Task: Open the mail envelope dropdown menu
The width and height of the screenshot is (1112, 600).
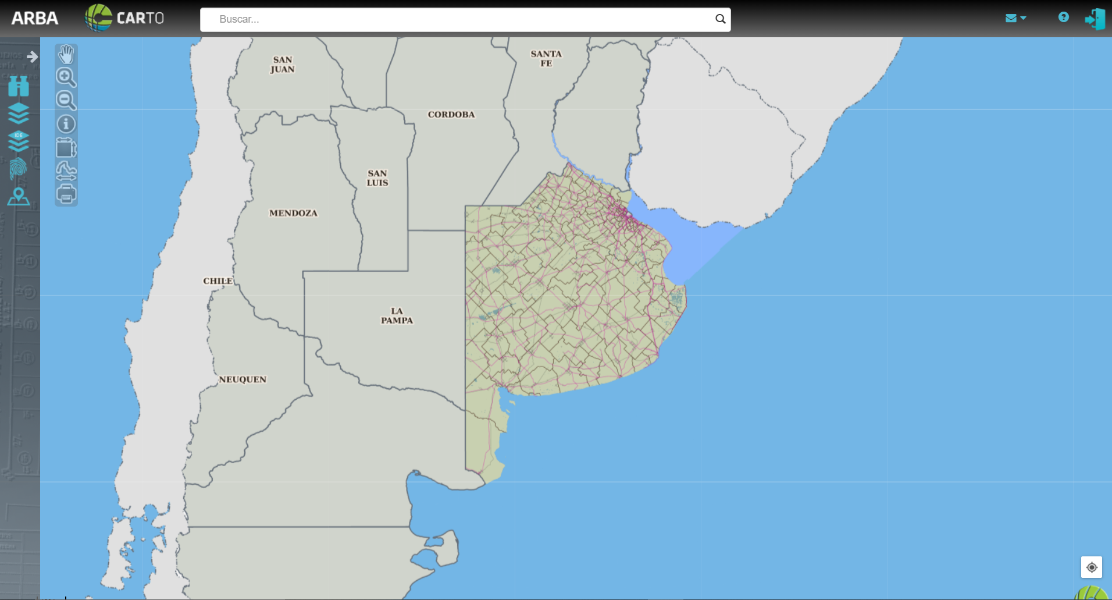Action: [1015, 18]
